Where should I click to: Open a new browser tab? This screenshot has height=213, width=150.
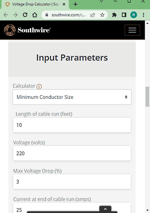(75, 4)
